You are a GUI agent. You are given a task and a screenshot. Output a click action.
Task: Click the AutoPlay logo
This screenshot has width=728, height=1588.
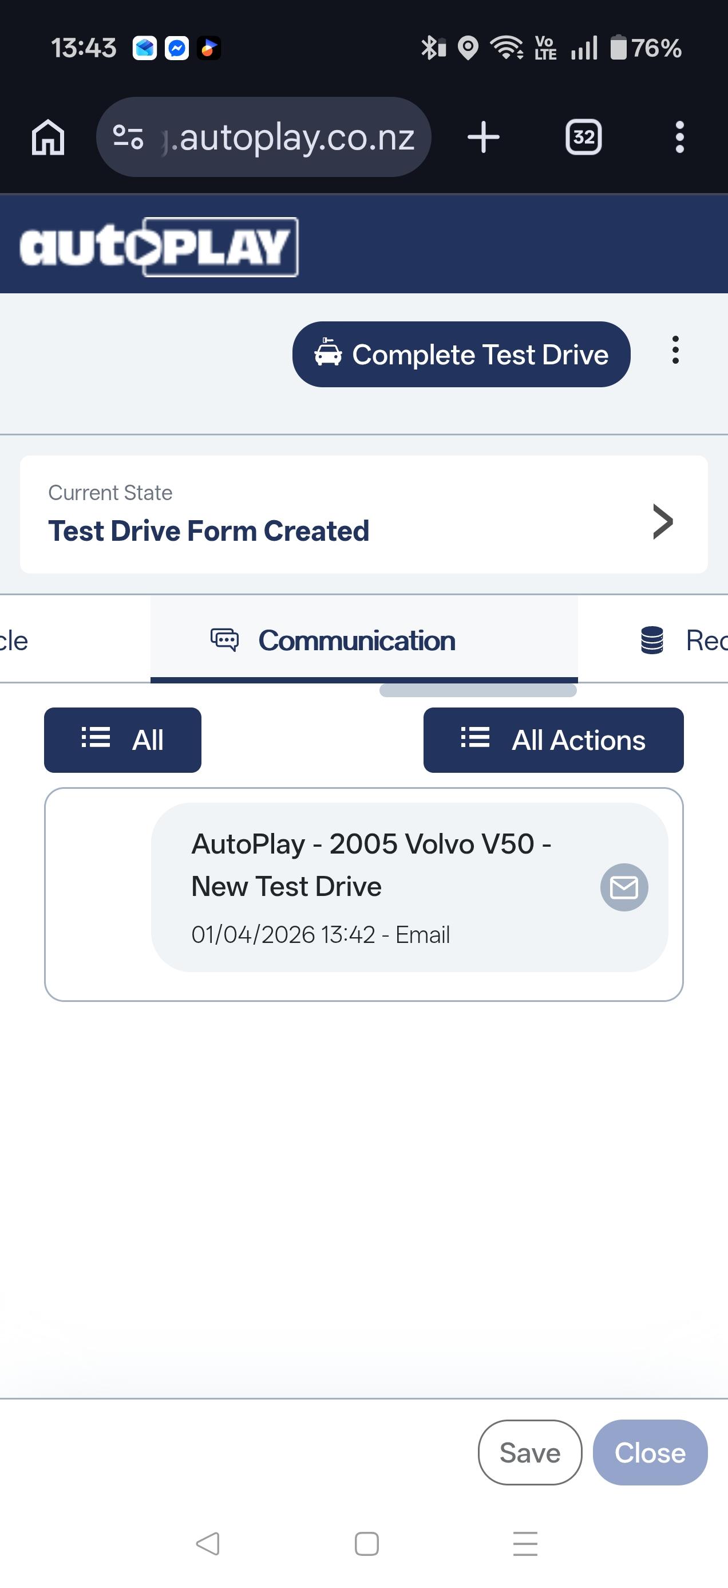click(159, 246)
